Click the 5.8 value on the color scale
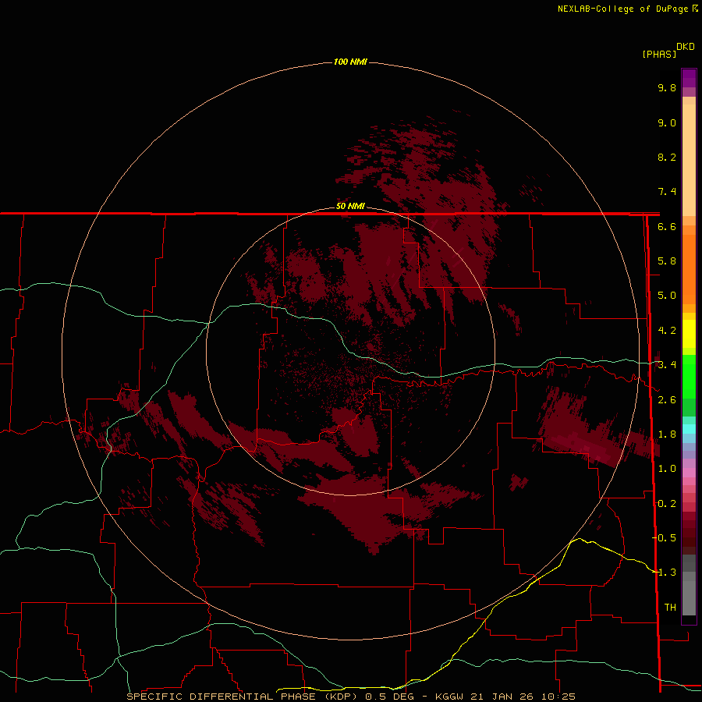702x702 pixels. click(x=667, y=261)
